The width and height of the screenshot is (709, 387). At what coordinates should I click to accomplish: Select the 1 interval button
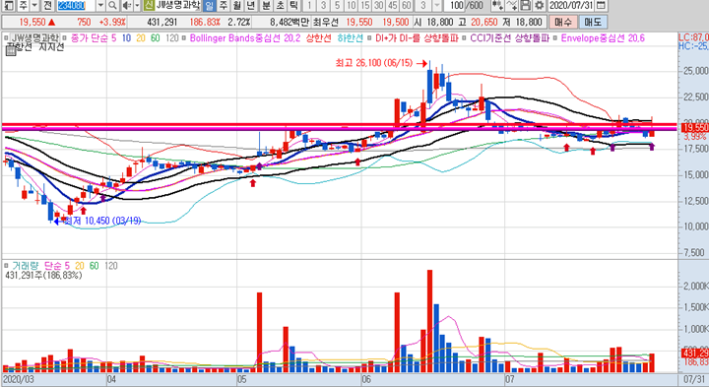click(x=309, y=6)
